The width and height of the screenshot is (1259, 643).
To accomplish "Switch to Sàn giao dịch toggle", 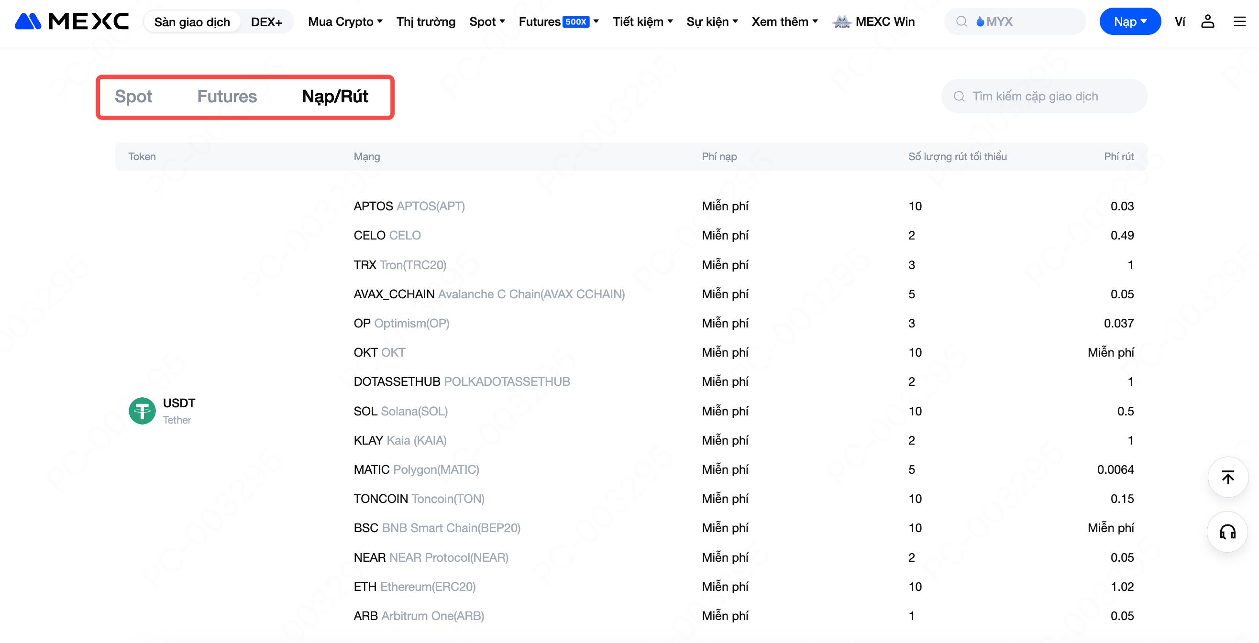I will [x=192, y=22].
